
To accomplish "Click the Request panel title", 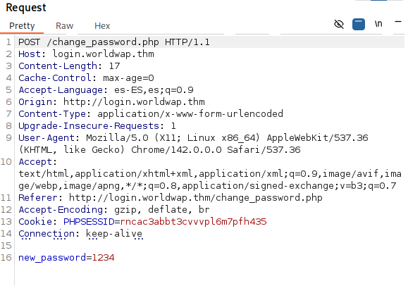I will click(x=26, y=8).
